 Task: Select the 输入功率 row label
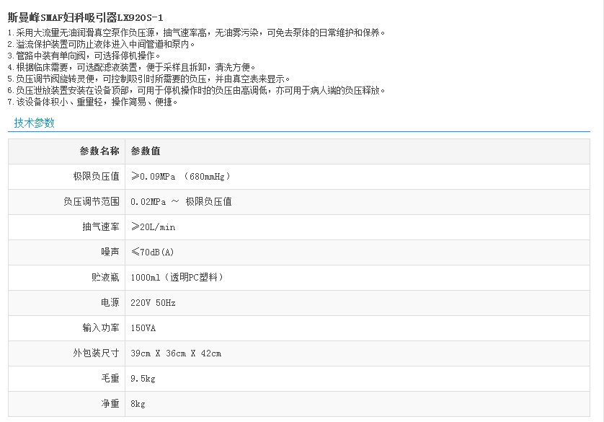(101, 328)
